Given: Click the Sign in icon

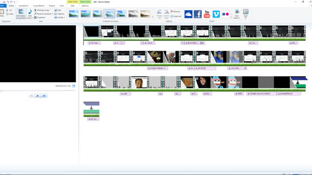Looking at the screenshot, I should [x=246, y=12].
